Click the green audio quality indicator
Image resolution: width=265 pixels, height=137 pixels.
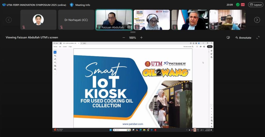coord(238,5)
